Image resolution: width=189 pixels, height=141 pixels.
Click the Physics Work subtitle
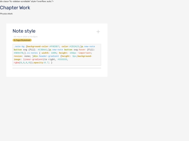(6, 14)
